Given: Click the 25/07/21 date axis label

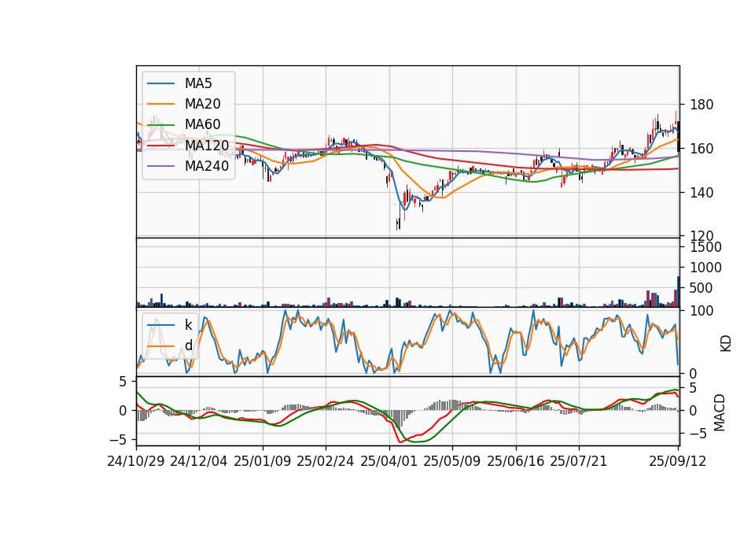Looking at the screenshot, I should (579, 461).
